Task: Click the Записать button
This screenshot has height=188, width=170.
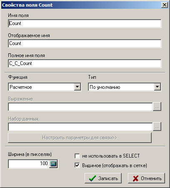Action: tap(103, 178)
